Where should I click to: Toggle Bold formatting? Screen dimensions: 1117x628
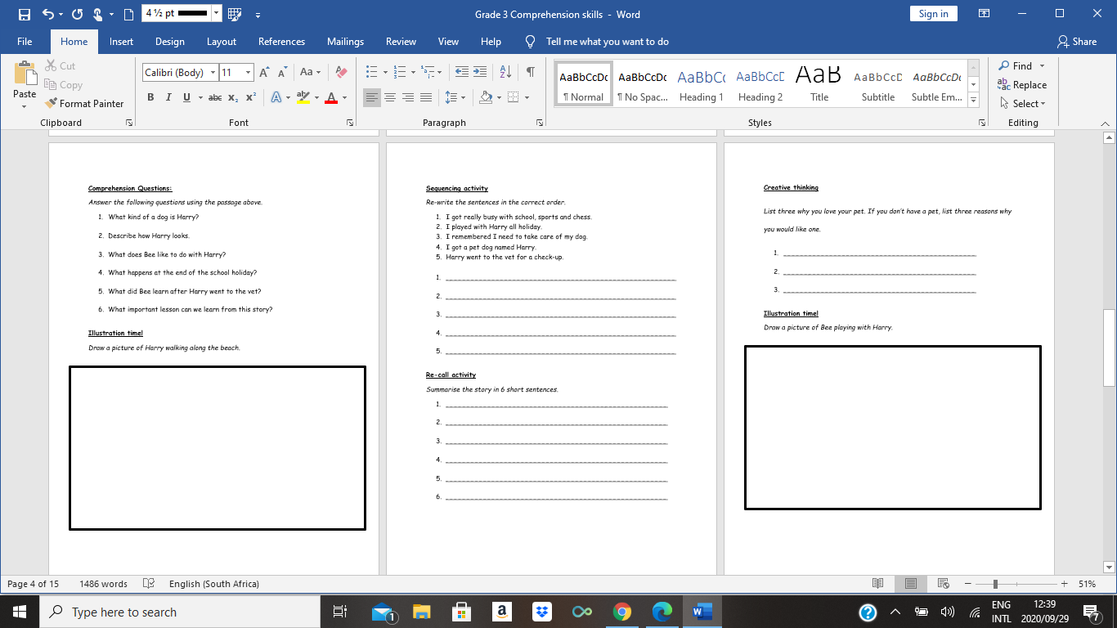150,97
